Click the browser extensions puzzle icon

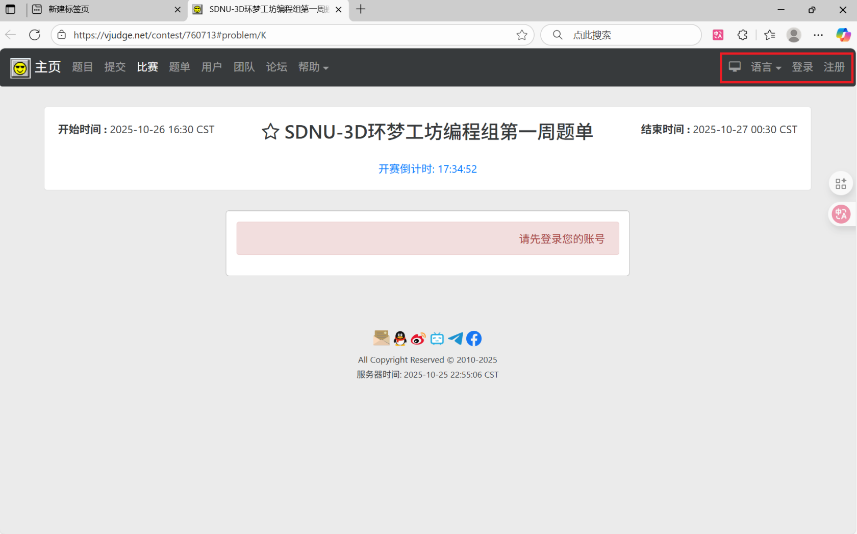[x=743, y=35]
